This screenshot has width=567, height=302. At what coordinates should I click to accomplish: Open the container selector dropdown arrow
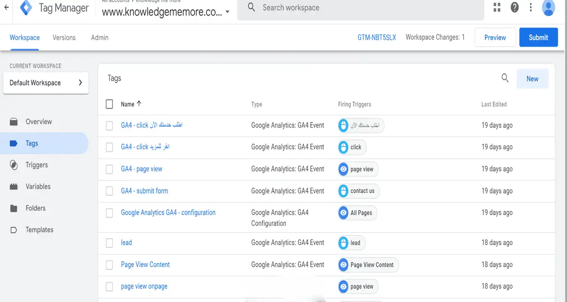(x=227, y=12)
